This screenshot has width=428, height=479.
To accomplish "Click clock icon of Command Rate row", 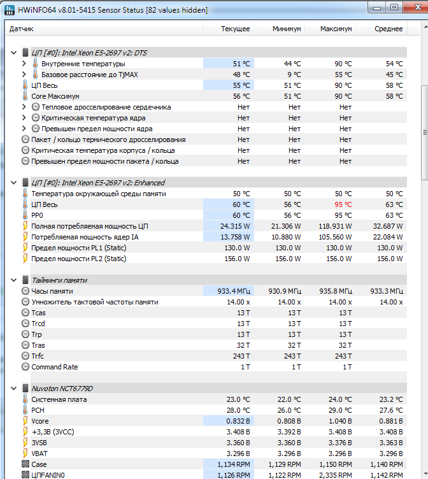I will pyautogui.click(x=25, y=367).
